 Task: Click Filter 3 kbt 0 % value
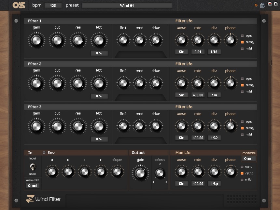pos(99,139)
